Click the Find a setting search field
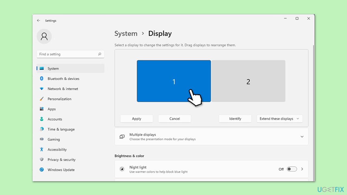The height and width of the screenshot is (195, 347). click(68, 54)
